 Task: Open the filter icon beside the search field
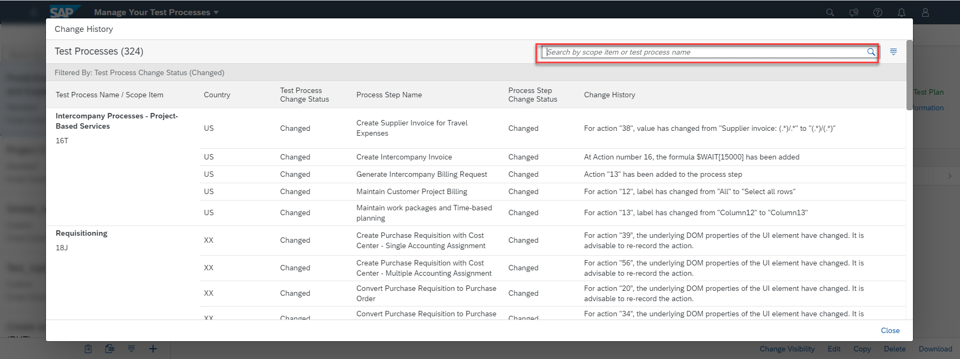coord(893,52)
